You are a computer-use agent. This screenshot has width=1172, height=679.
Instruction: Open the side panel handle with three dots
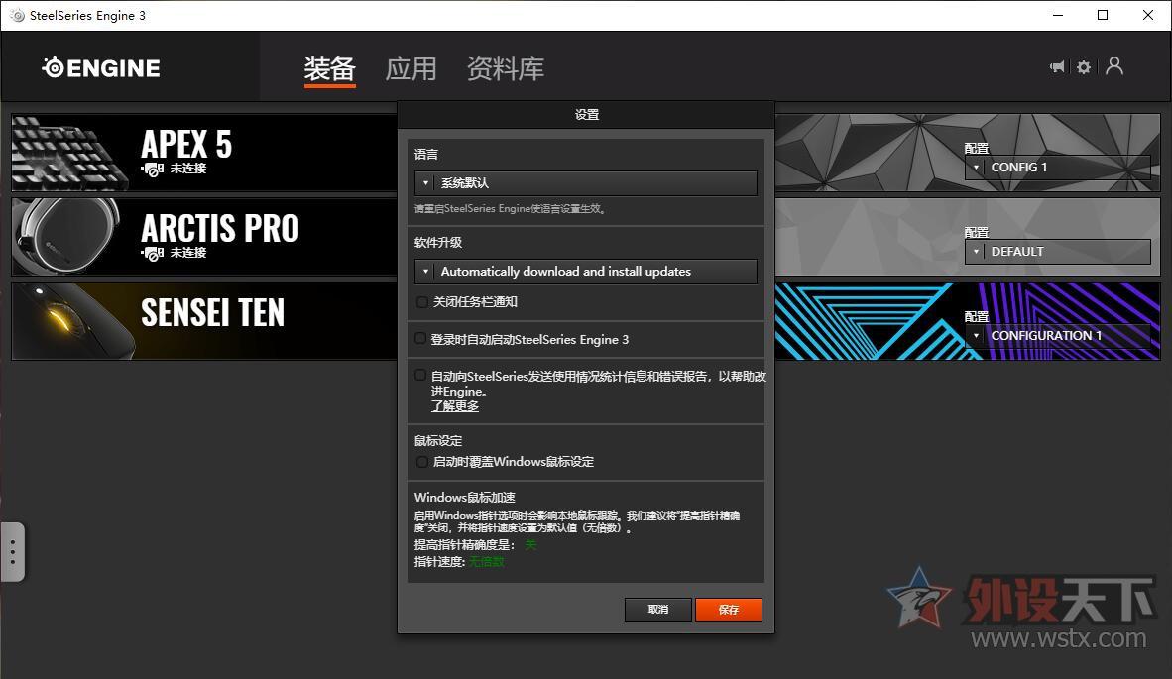pyautogui.click(x=13, y=552)
